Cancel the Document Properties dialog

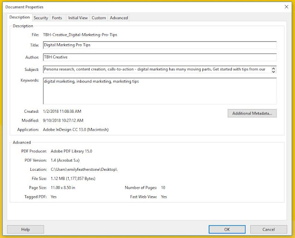coord(268,229)
